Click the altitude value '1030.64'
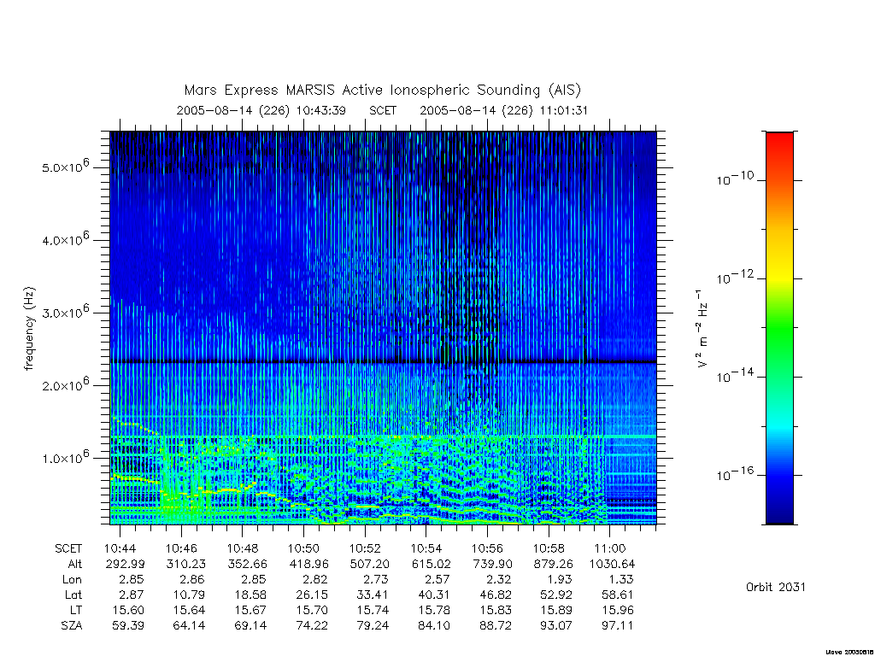Screen dimensions: 875x656 click(612, 564)
